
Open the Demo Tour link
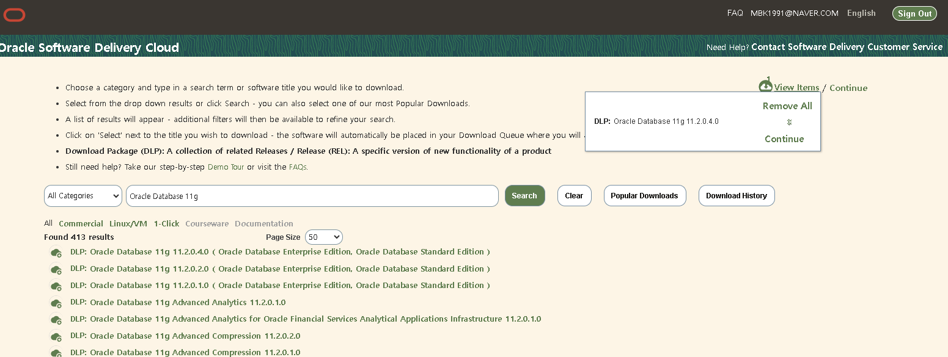pos(226,167)
